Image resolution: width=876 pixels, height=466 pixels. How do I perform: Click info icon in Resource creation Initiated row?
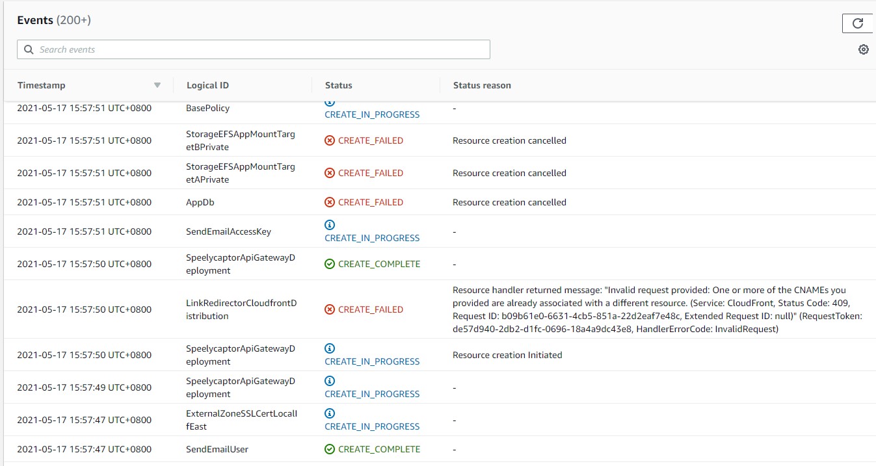330,348
